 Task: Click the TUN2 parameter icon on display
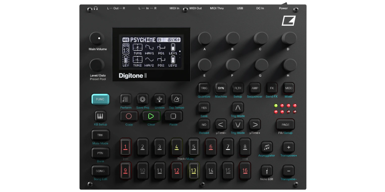(137, 59)
